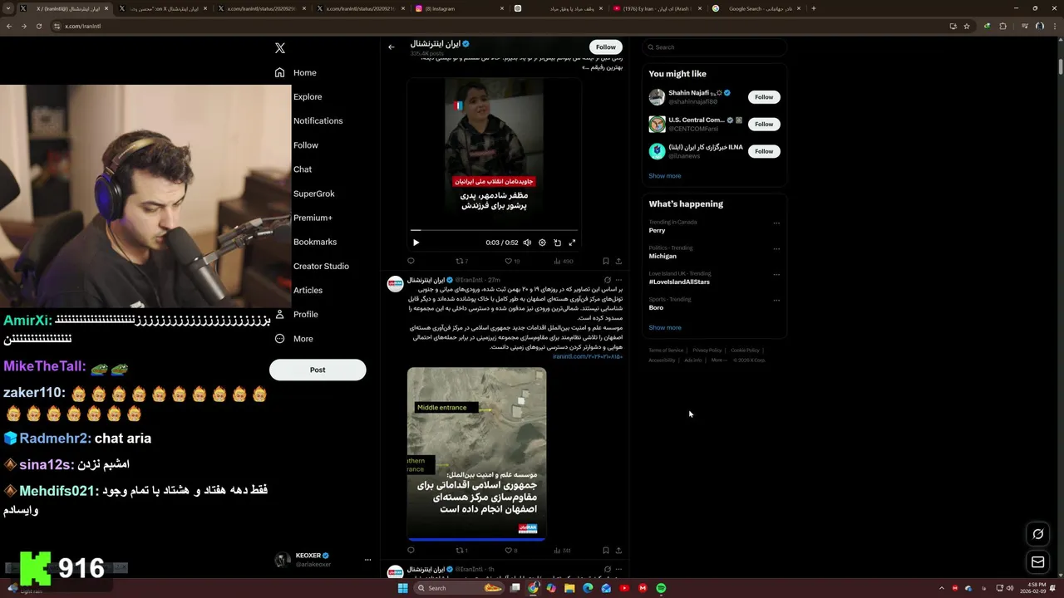Image resolution: width=1064 pixels, height=598 pixels.
Task: View analytics of post with 490 views
Action: coord(563,261)
